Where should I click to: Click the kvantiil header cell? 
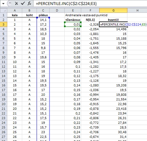pyautogui.click(x=113, y=20)
